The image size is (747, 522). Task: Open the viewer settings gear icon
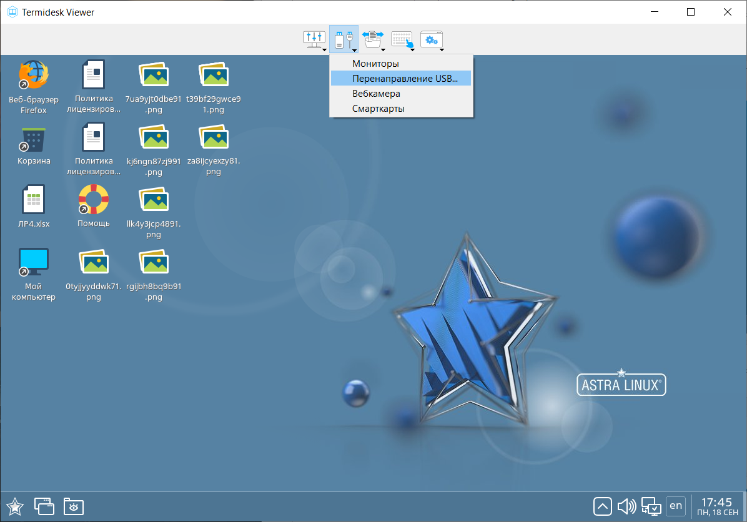(x=431, y=39)
